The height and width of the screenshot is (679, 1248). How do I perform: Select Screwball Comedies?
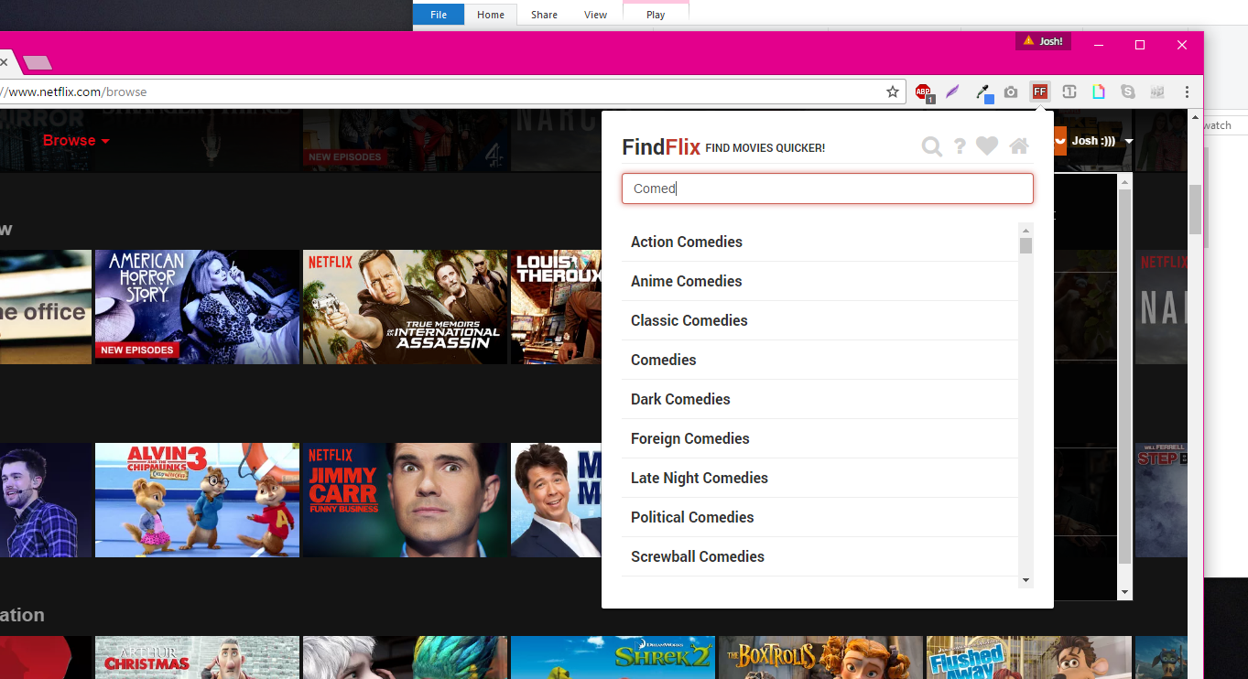(819, 556)
